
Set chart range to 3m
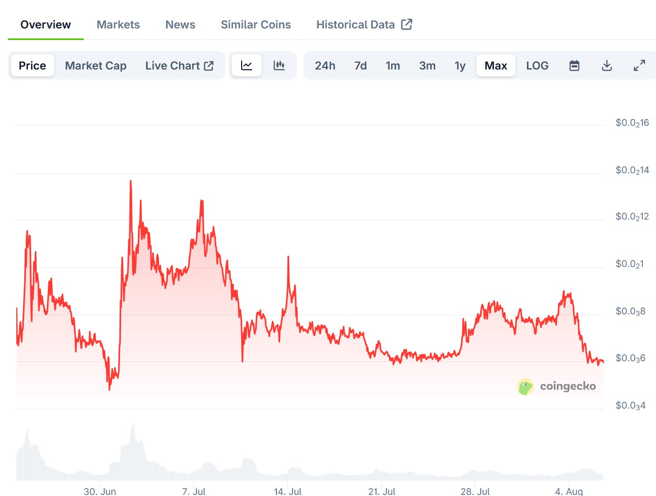point(428,66)
